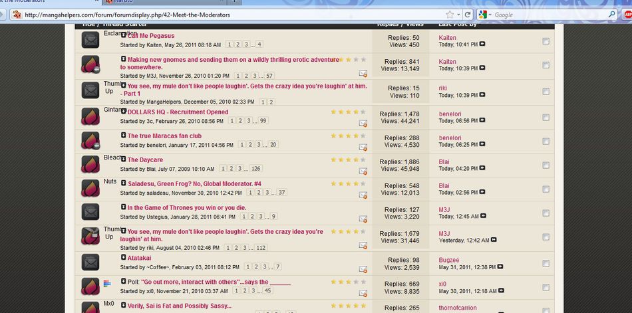Select checkbox for DOLLARS HQ thread
The image size is (632, 313).
(546, 117)
